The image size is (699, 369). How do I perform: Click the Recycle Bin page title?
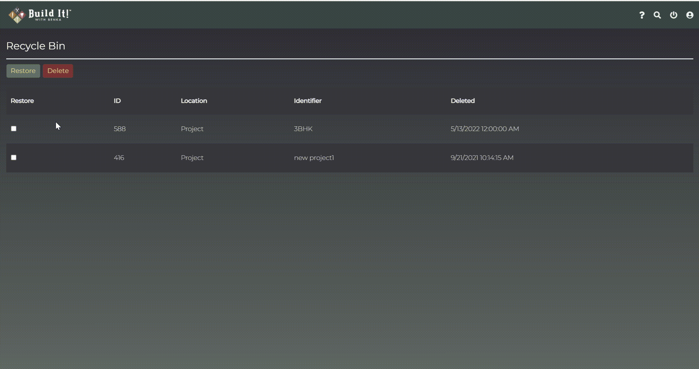tap(36, 46)
